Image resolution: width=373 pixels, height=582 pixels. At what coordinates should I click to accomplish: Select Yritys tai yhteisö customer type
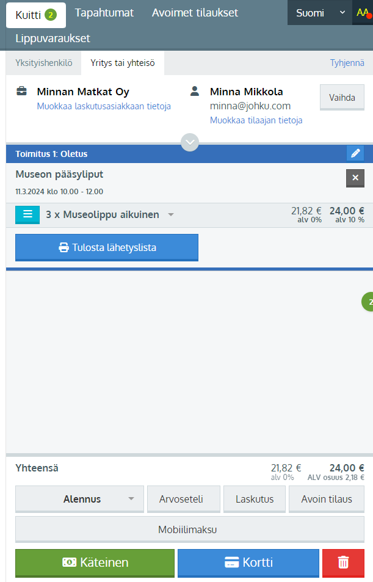(x=123, y=62)
